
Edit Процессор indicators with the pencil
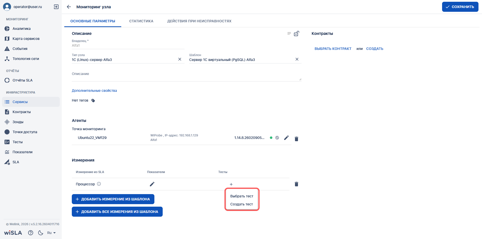152,184
